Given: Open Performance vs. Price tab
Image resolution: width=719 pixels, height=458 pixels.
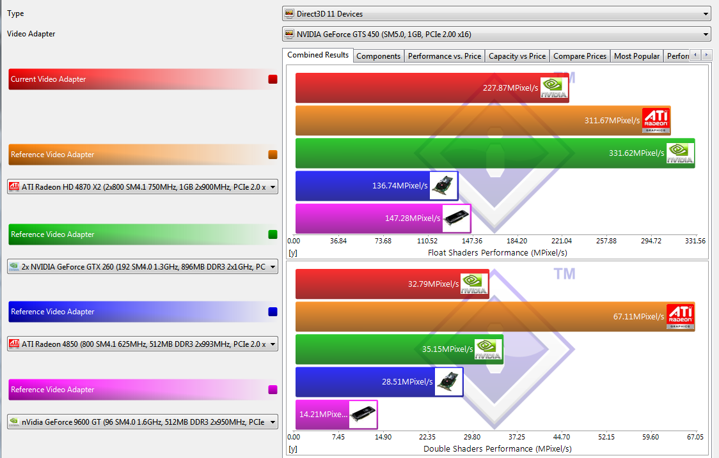Looking at the screenshot, I should (445, 56).
